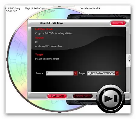Click the Target field showing NEC DVD+-RW

(101, 73)
